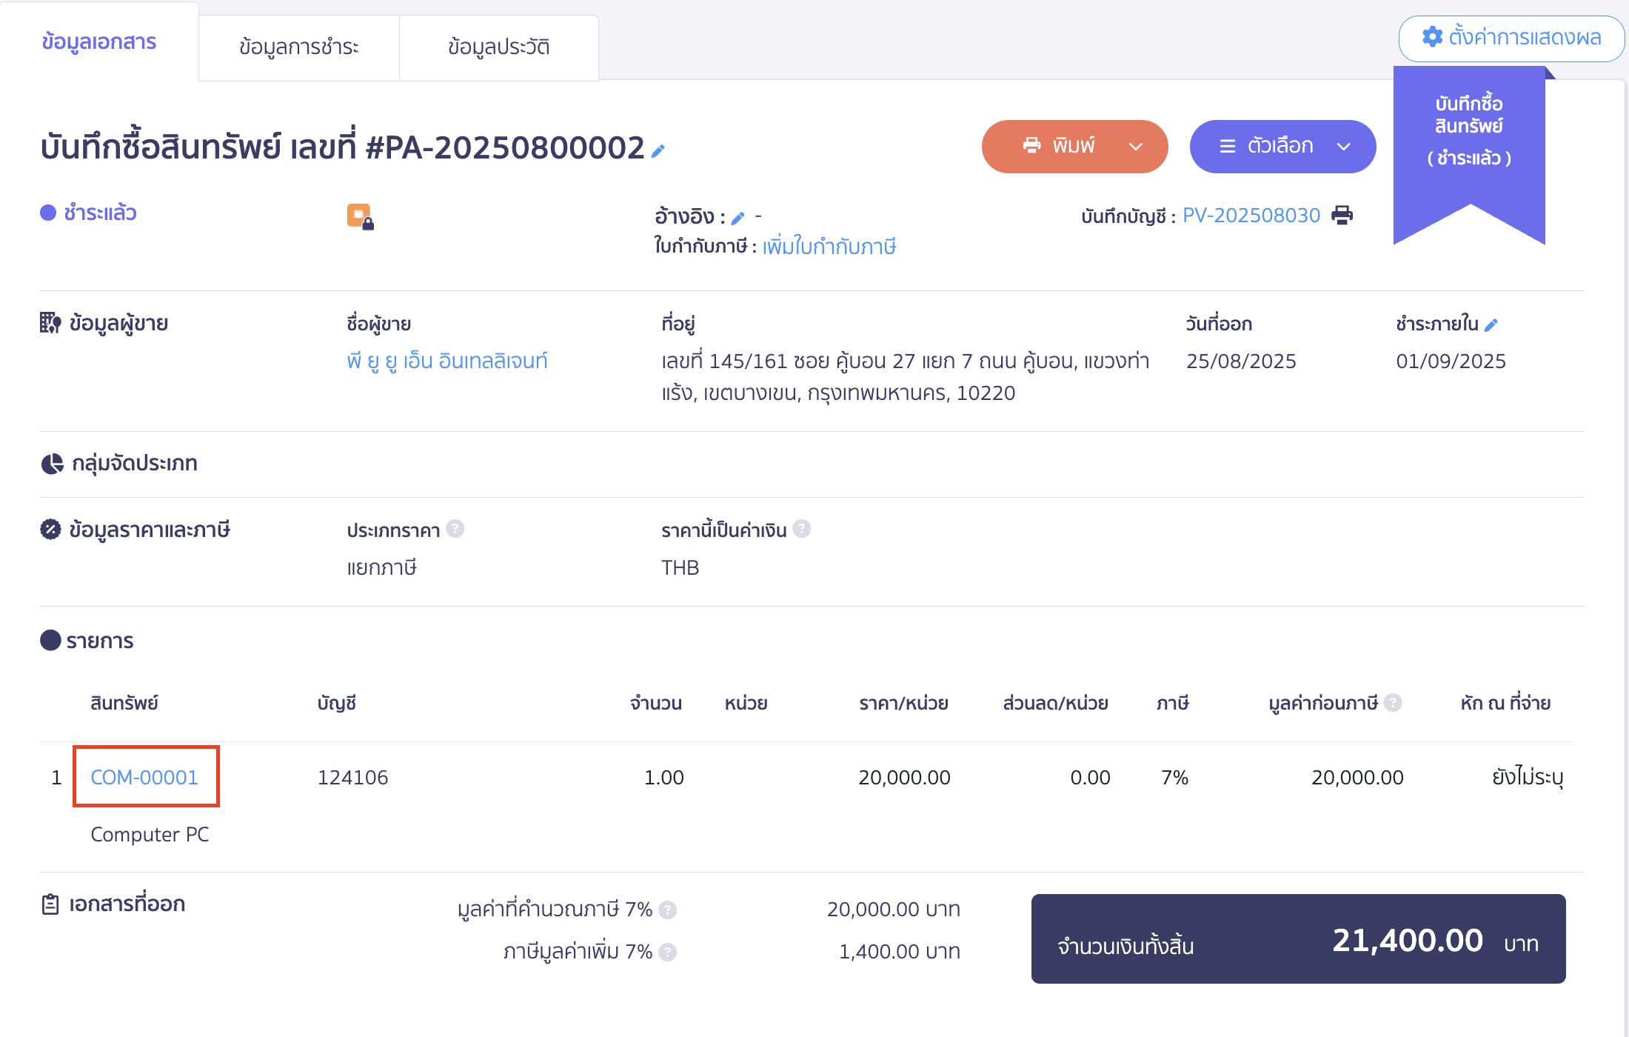Switch to the ข้อมูลเอกสาร tab

click(x=99, y=41)
